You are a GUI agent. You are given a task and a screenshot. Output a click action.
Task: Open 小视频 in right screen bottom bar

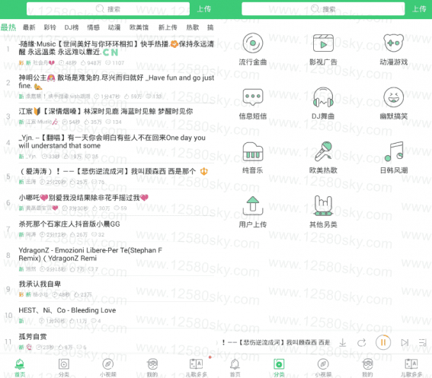pos(323,368)
